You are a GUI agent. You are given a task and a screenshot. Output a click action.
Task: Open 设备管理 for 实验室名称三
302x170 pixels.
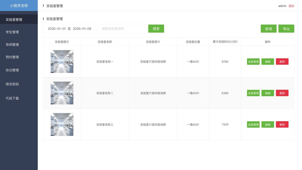click(253, 124)
